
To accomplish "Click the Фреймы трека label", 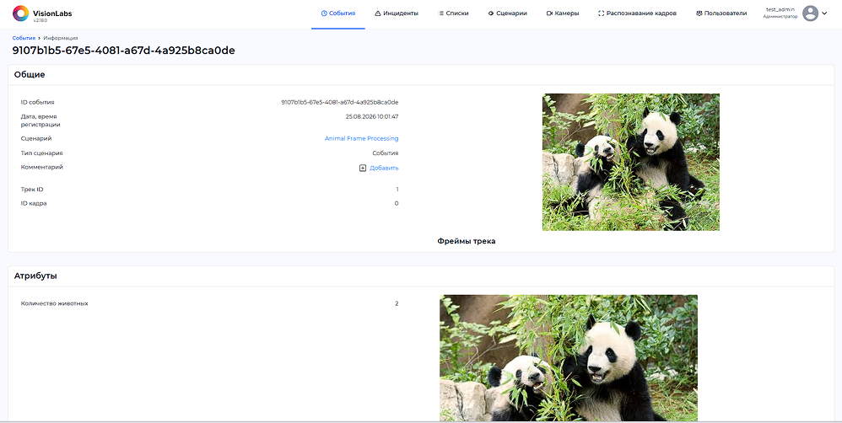I will coord(467,241).
